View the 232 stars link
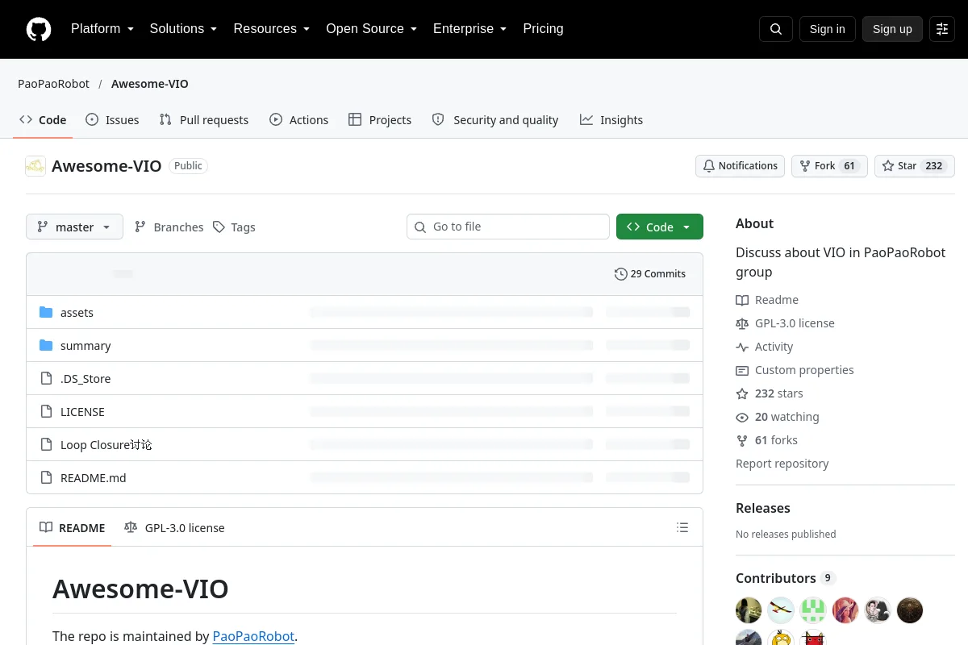Image resolution: width=968 pixels, height=645 pixels. tap(770, 393)
